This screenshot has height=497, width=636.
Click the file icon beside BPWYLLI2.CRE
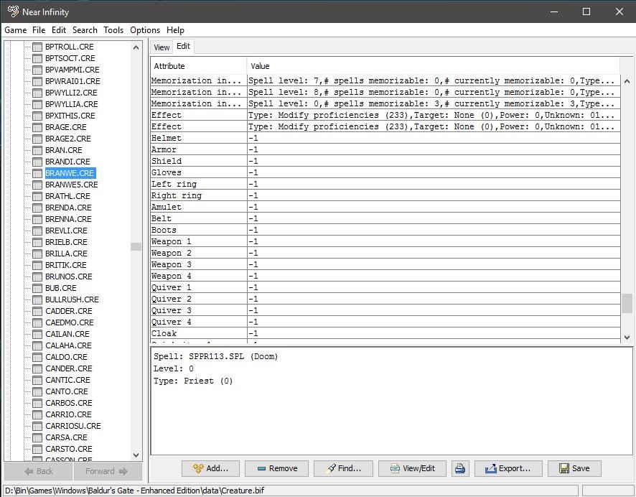coord(37,93)
